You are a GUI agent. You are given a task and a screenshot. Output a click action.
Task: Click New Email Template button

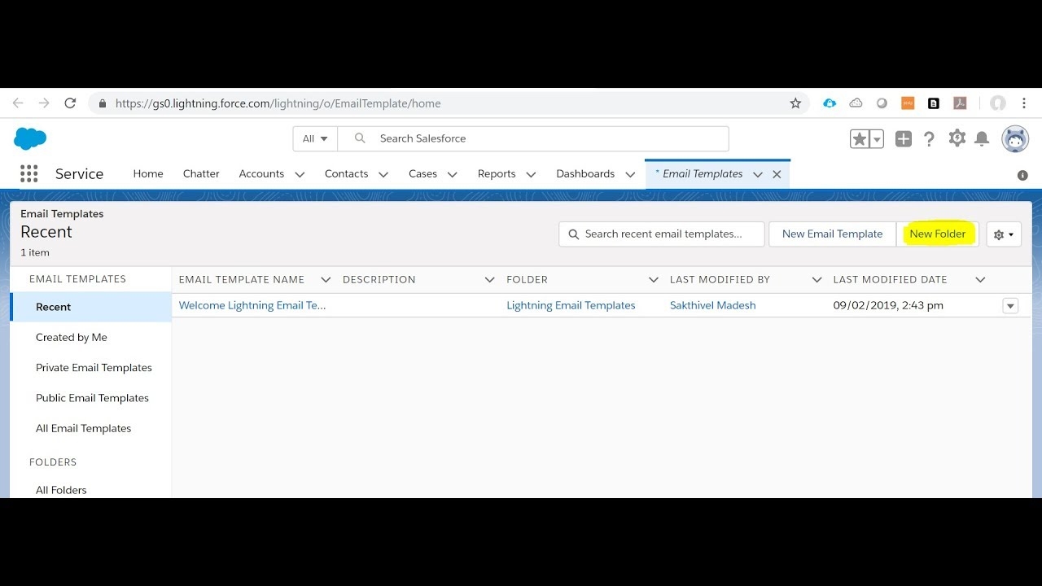click(832, 234)
